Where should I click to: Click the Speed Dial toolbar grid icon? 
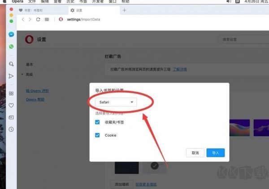(x=47, y=19)
